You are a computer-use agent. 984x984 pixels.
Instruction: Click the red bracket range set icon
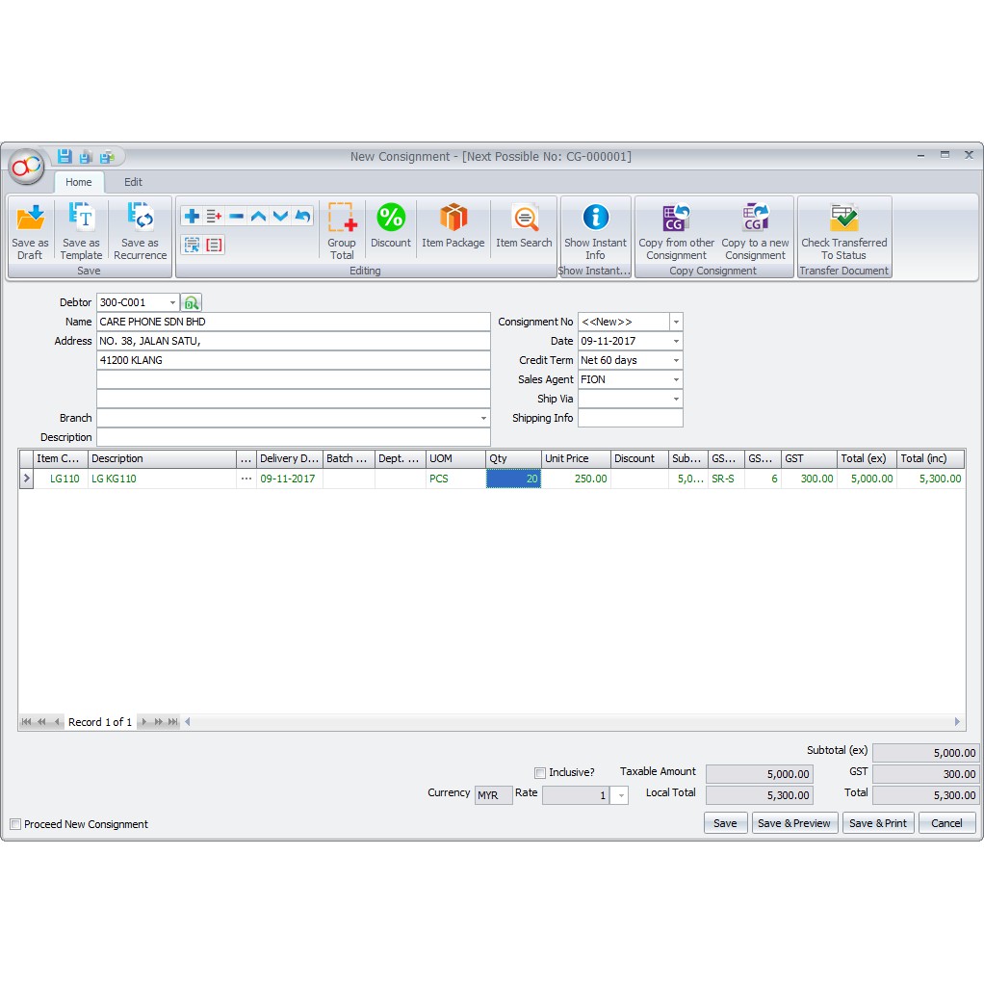214,245
